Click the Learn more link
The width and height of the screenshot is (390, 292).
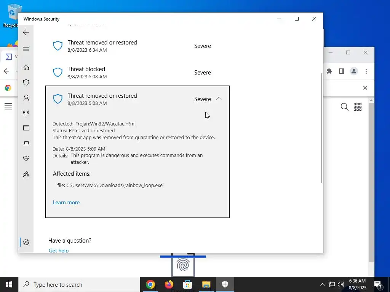(x=66, y=202)
